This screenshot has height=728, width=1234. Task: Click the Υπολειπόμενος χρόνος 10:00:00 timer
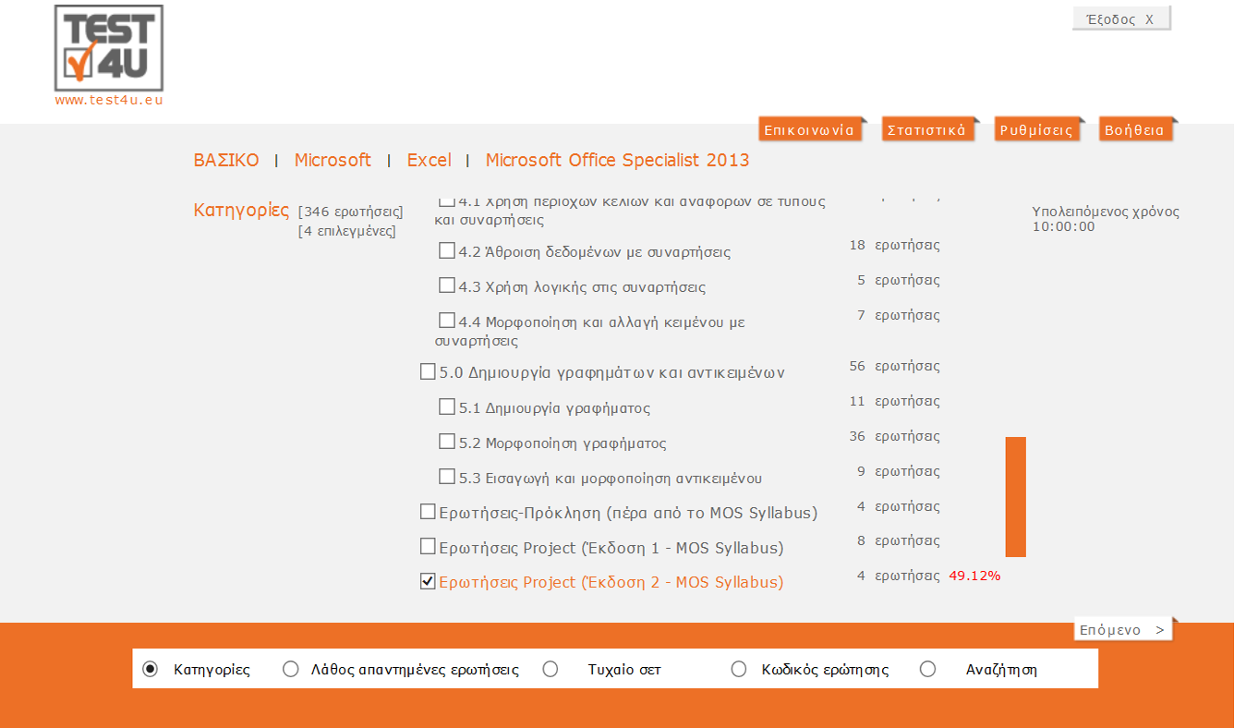1106,219
